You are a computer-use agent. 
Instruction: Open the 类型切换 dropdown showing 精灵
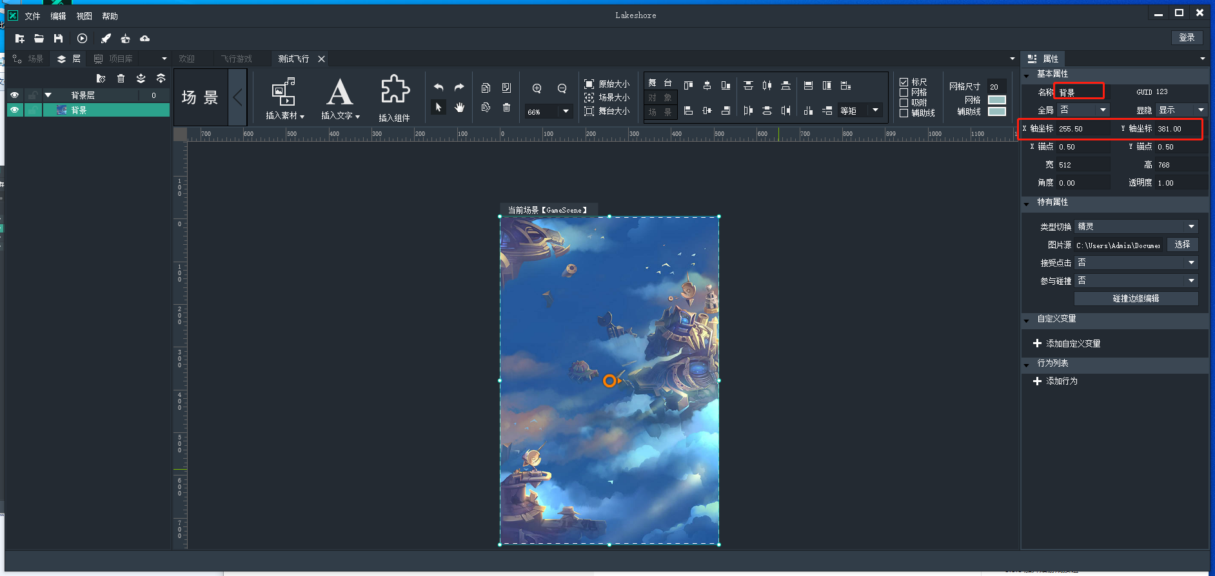click(x=1136, y=227)
